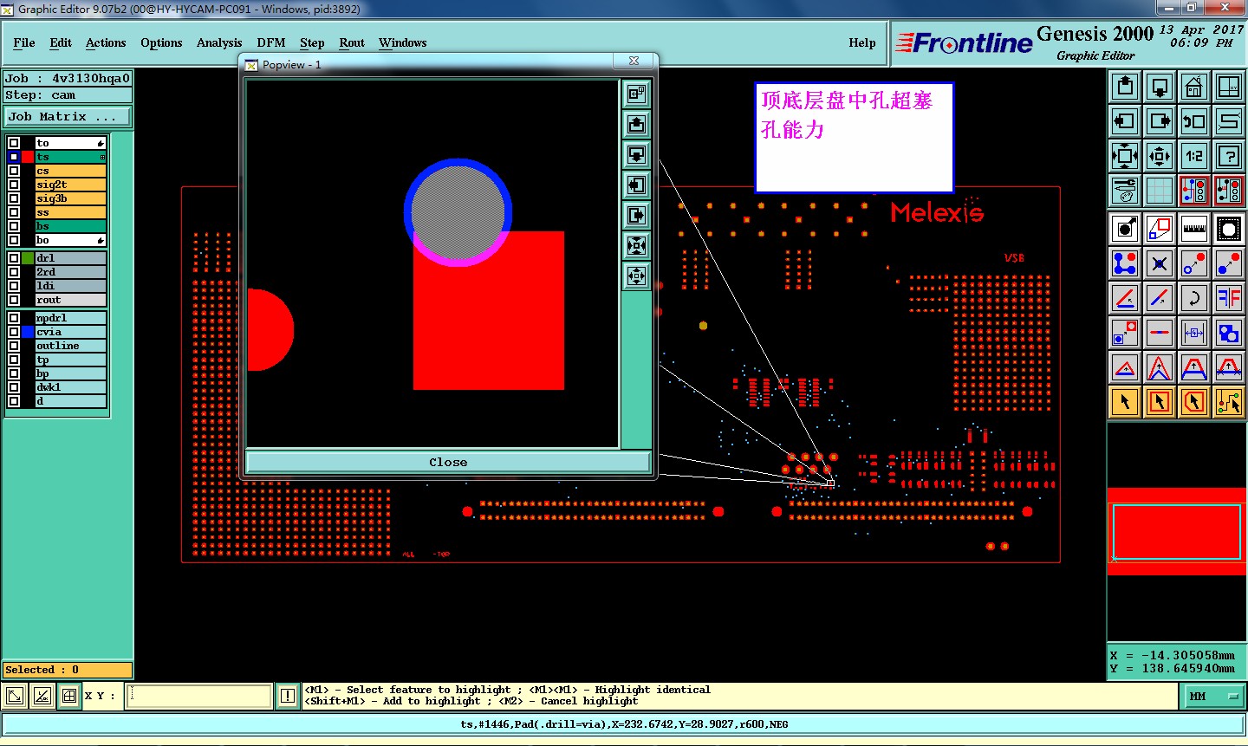Click the red color swatch of ts
This screenshot has height=746, width=1248.
(28, 157)
